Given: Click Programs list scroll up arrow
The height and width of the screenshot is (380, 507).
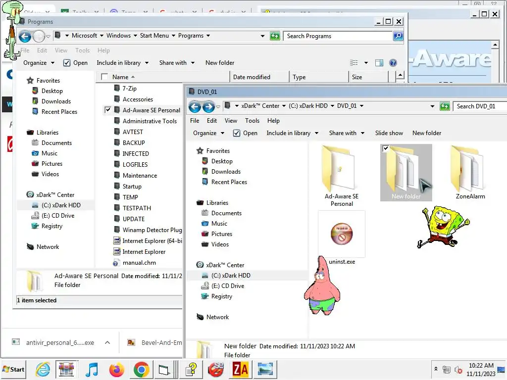Looking at the screenshot, I should coord(400,76).
